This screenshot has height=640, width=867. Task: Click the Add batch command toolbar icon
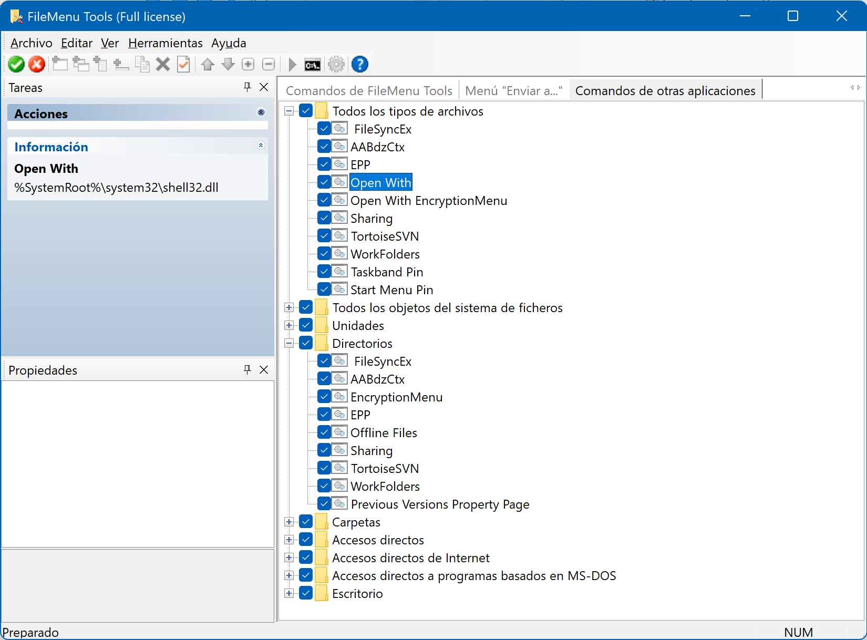click(x=100, y=65)
